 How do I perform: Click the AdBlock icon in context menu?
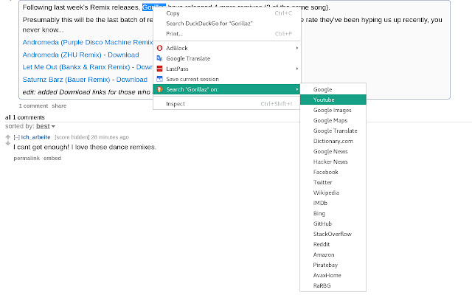click(x=159, y=48)
